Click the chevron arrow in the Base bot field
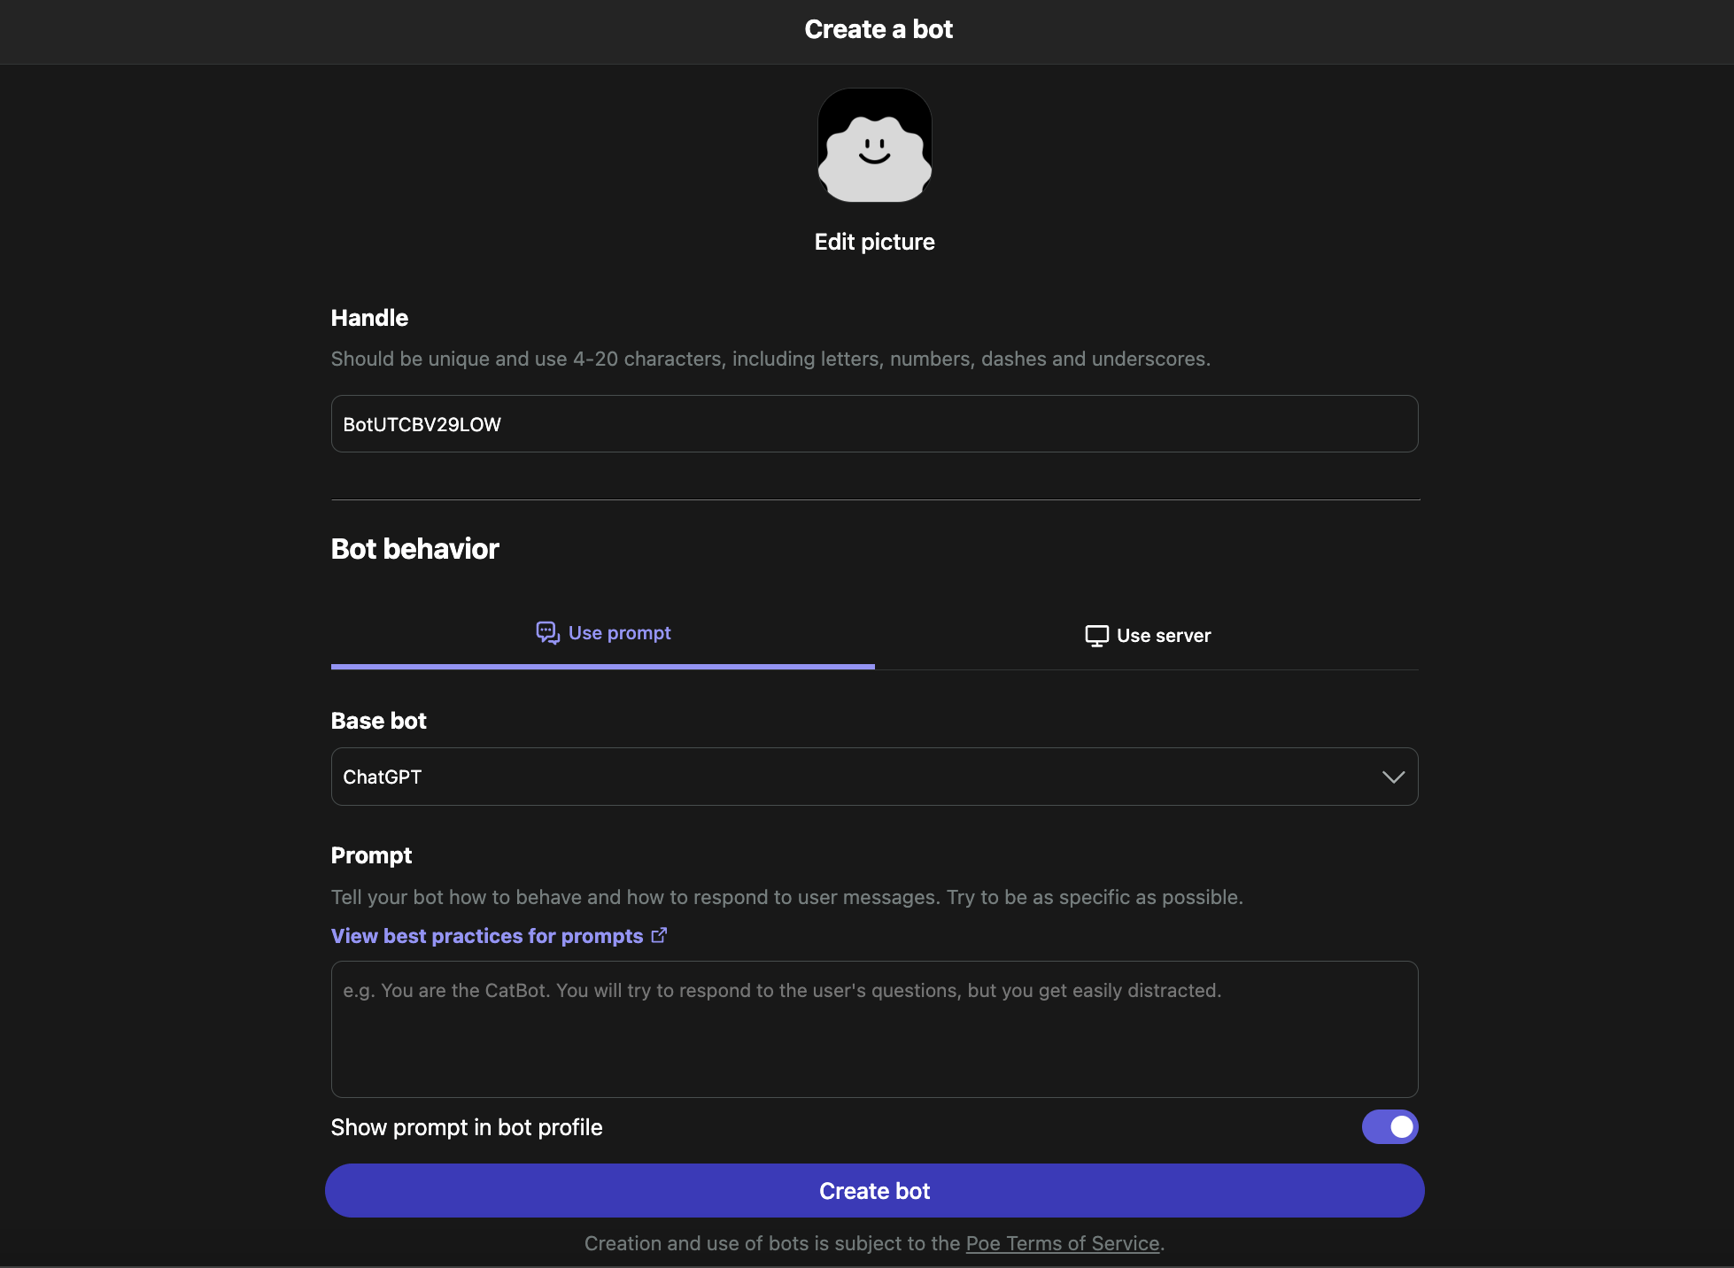1734x1268 pixels. click(x=1393, y=777)
